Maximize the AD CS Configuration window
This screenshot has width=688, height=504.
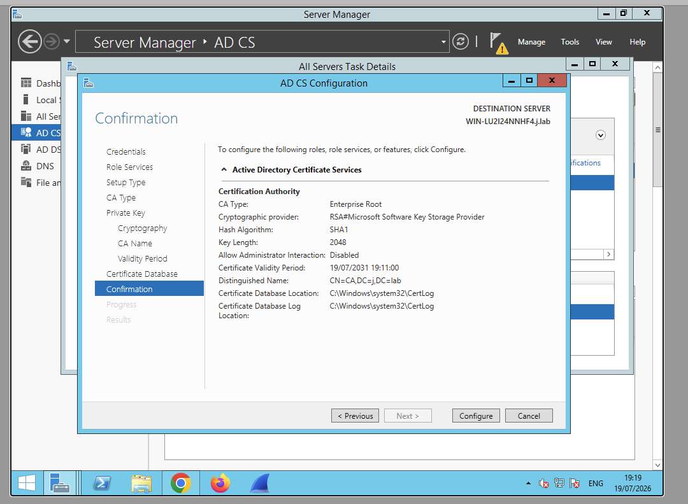point(529,81)
